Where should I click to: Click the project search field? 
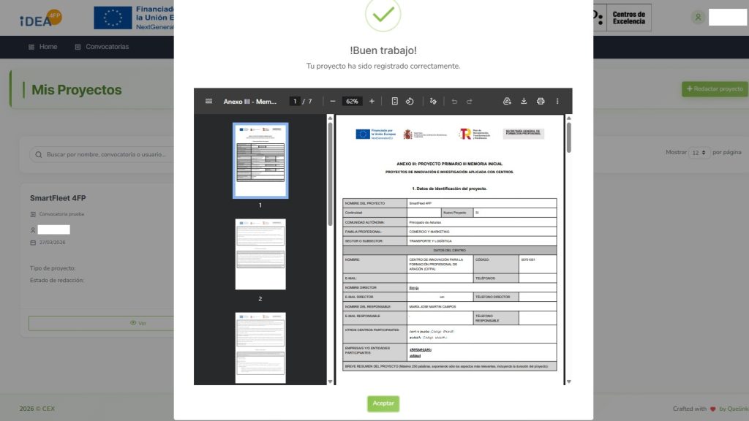[102, 154]
